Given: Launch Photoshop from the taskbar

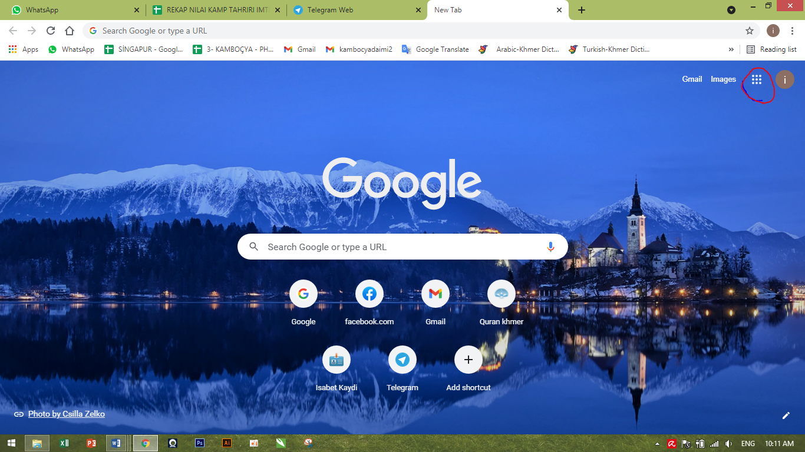Looking at the screenshot, I should [199, 443].
